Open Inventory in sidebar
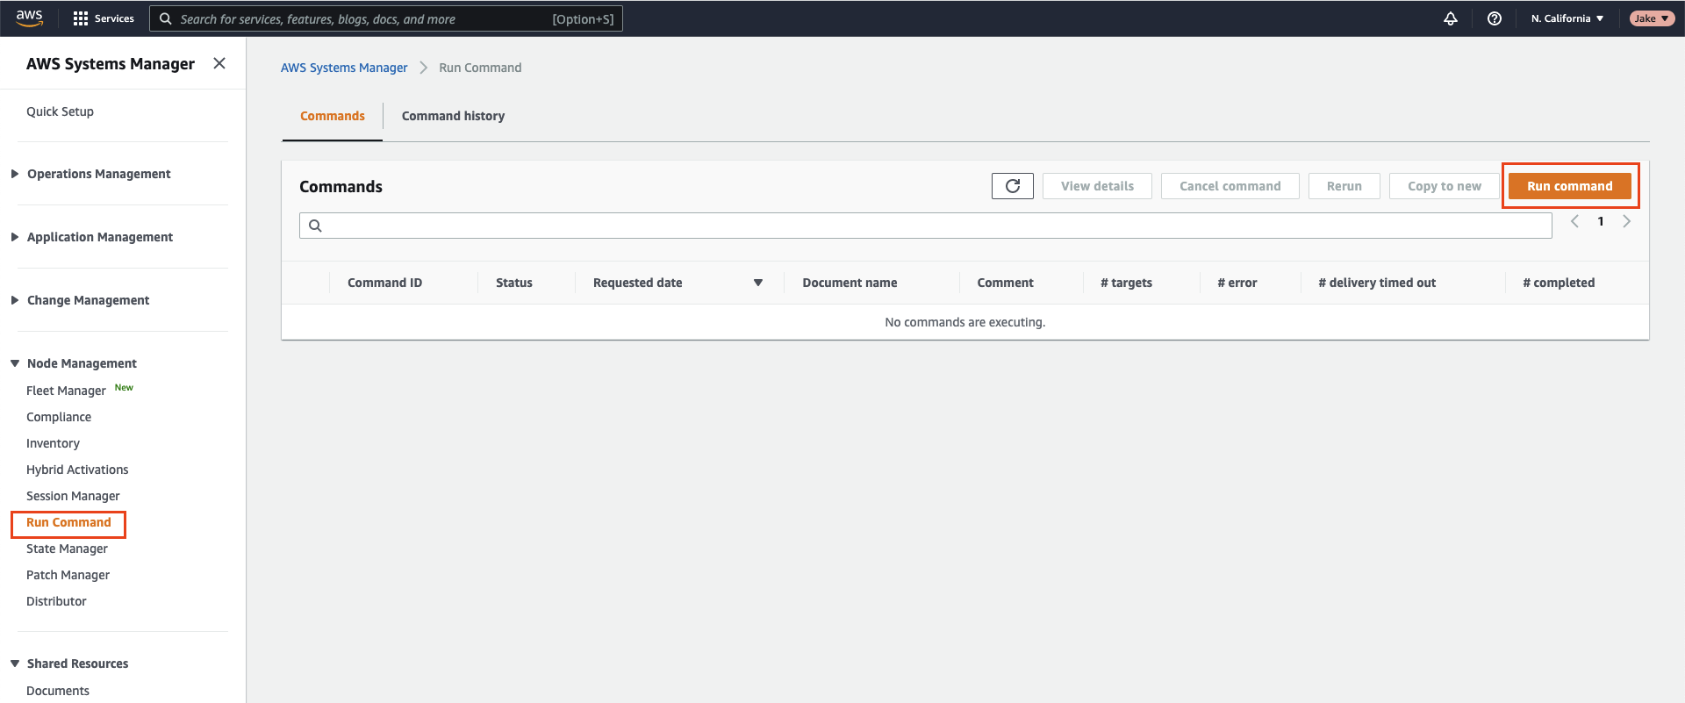Viewport: 1685px width, 703px height. [x=53, y=443]
